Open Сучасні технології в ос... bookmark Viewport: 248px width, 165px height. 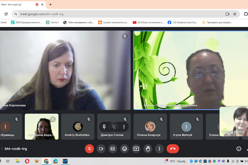click(x=113, y=23)
